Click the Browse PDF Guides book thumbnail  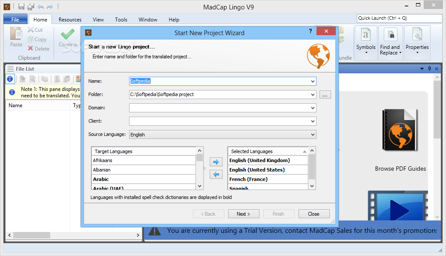400,130
